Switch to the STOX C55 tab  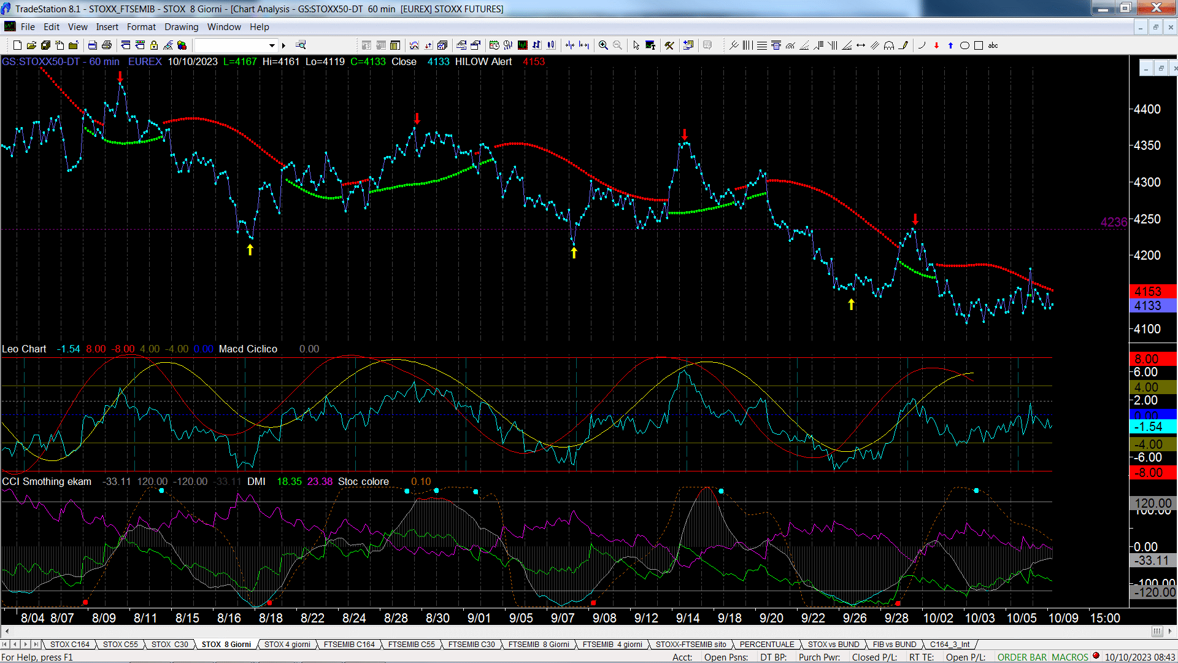click(x=120, y=645)
